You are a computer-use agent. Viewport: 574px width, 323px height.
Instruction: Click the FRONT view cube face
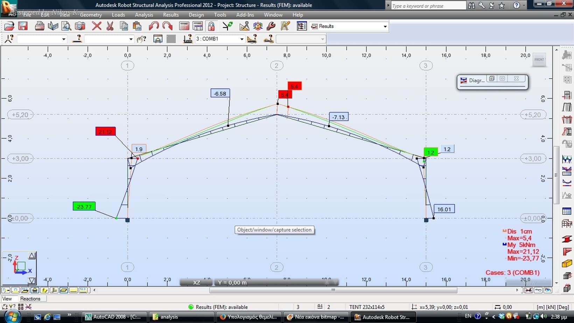coord(539,60)
